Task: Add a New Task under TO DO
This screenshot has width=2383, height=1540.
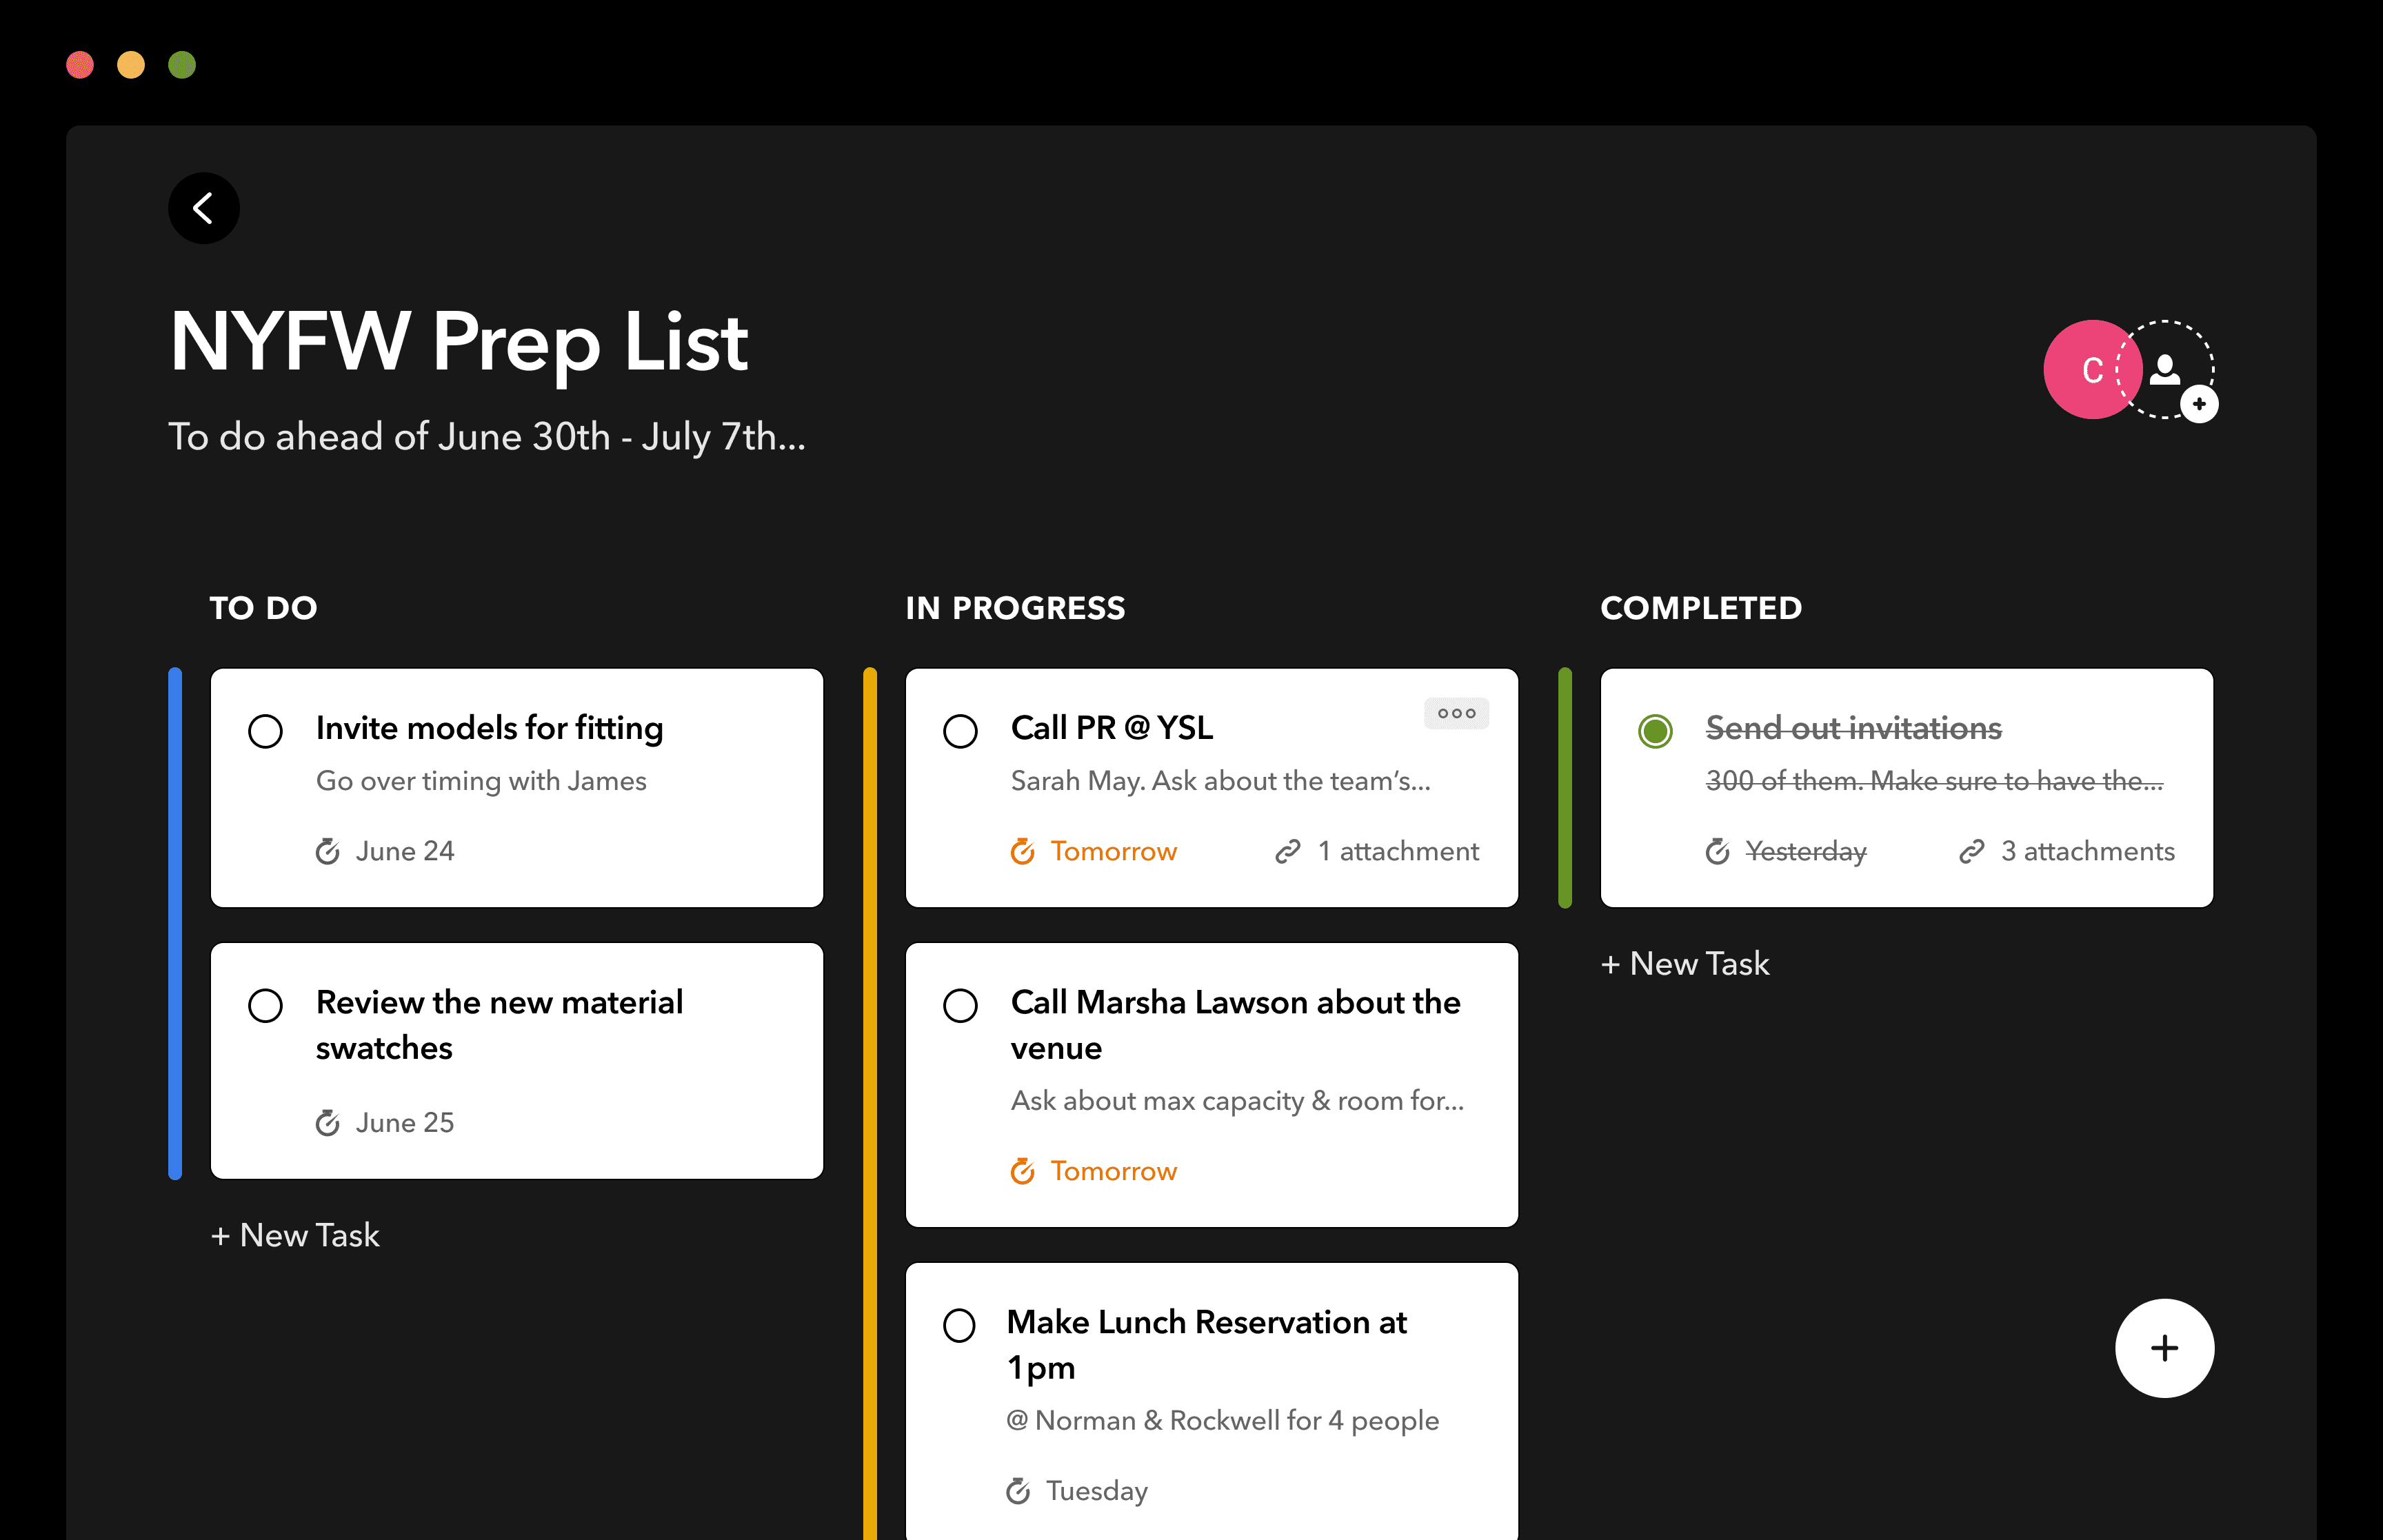Action: coord(295,1235)
